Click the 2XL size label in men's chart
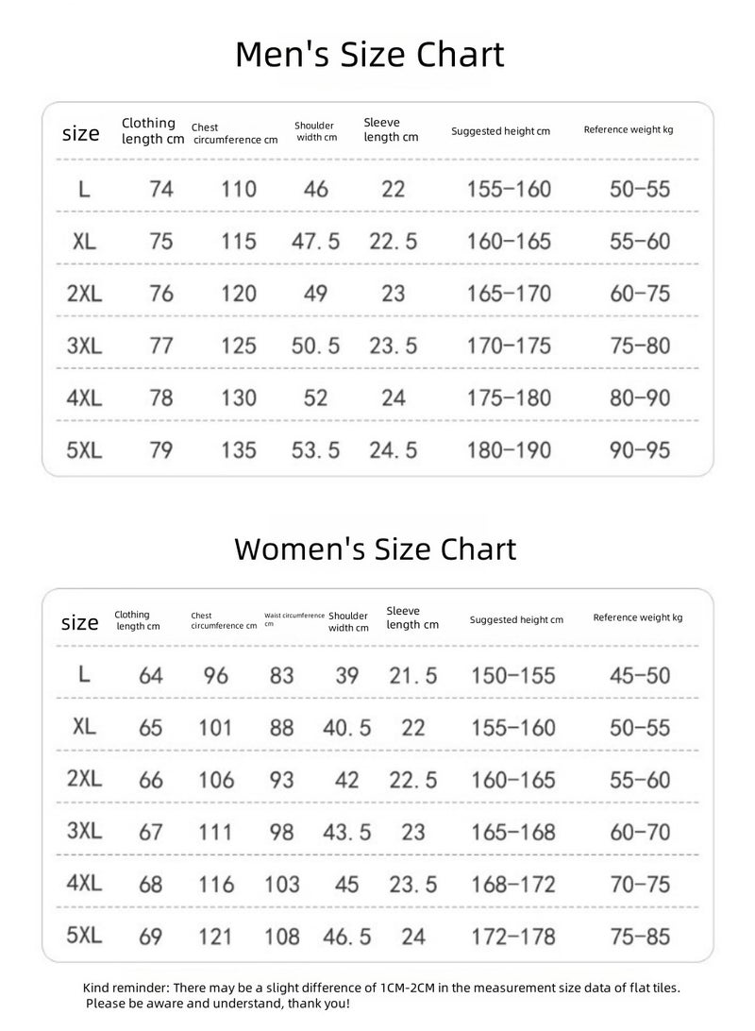Image resolution: width=755 pixels, height=1031 pixels. pos(84,294)
